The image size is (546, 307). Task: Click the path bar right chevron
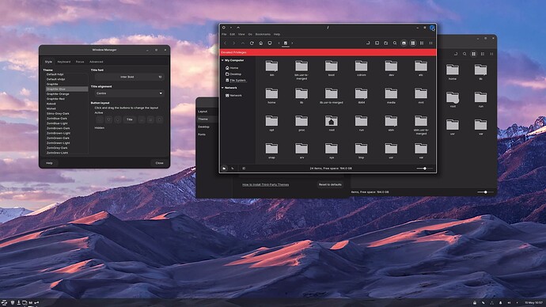click(x=292, y=44)
